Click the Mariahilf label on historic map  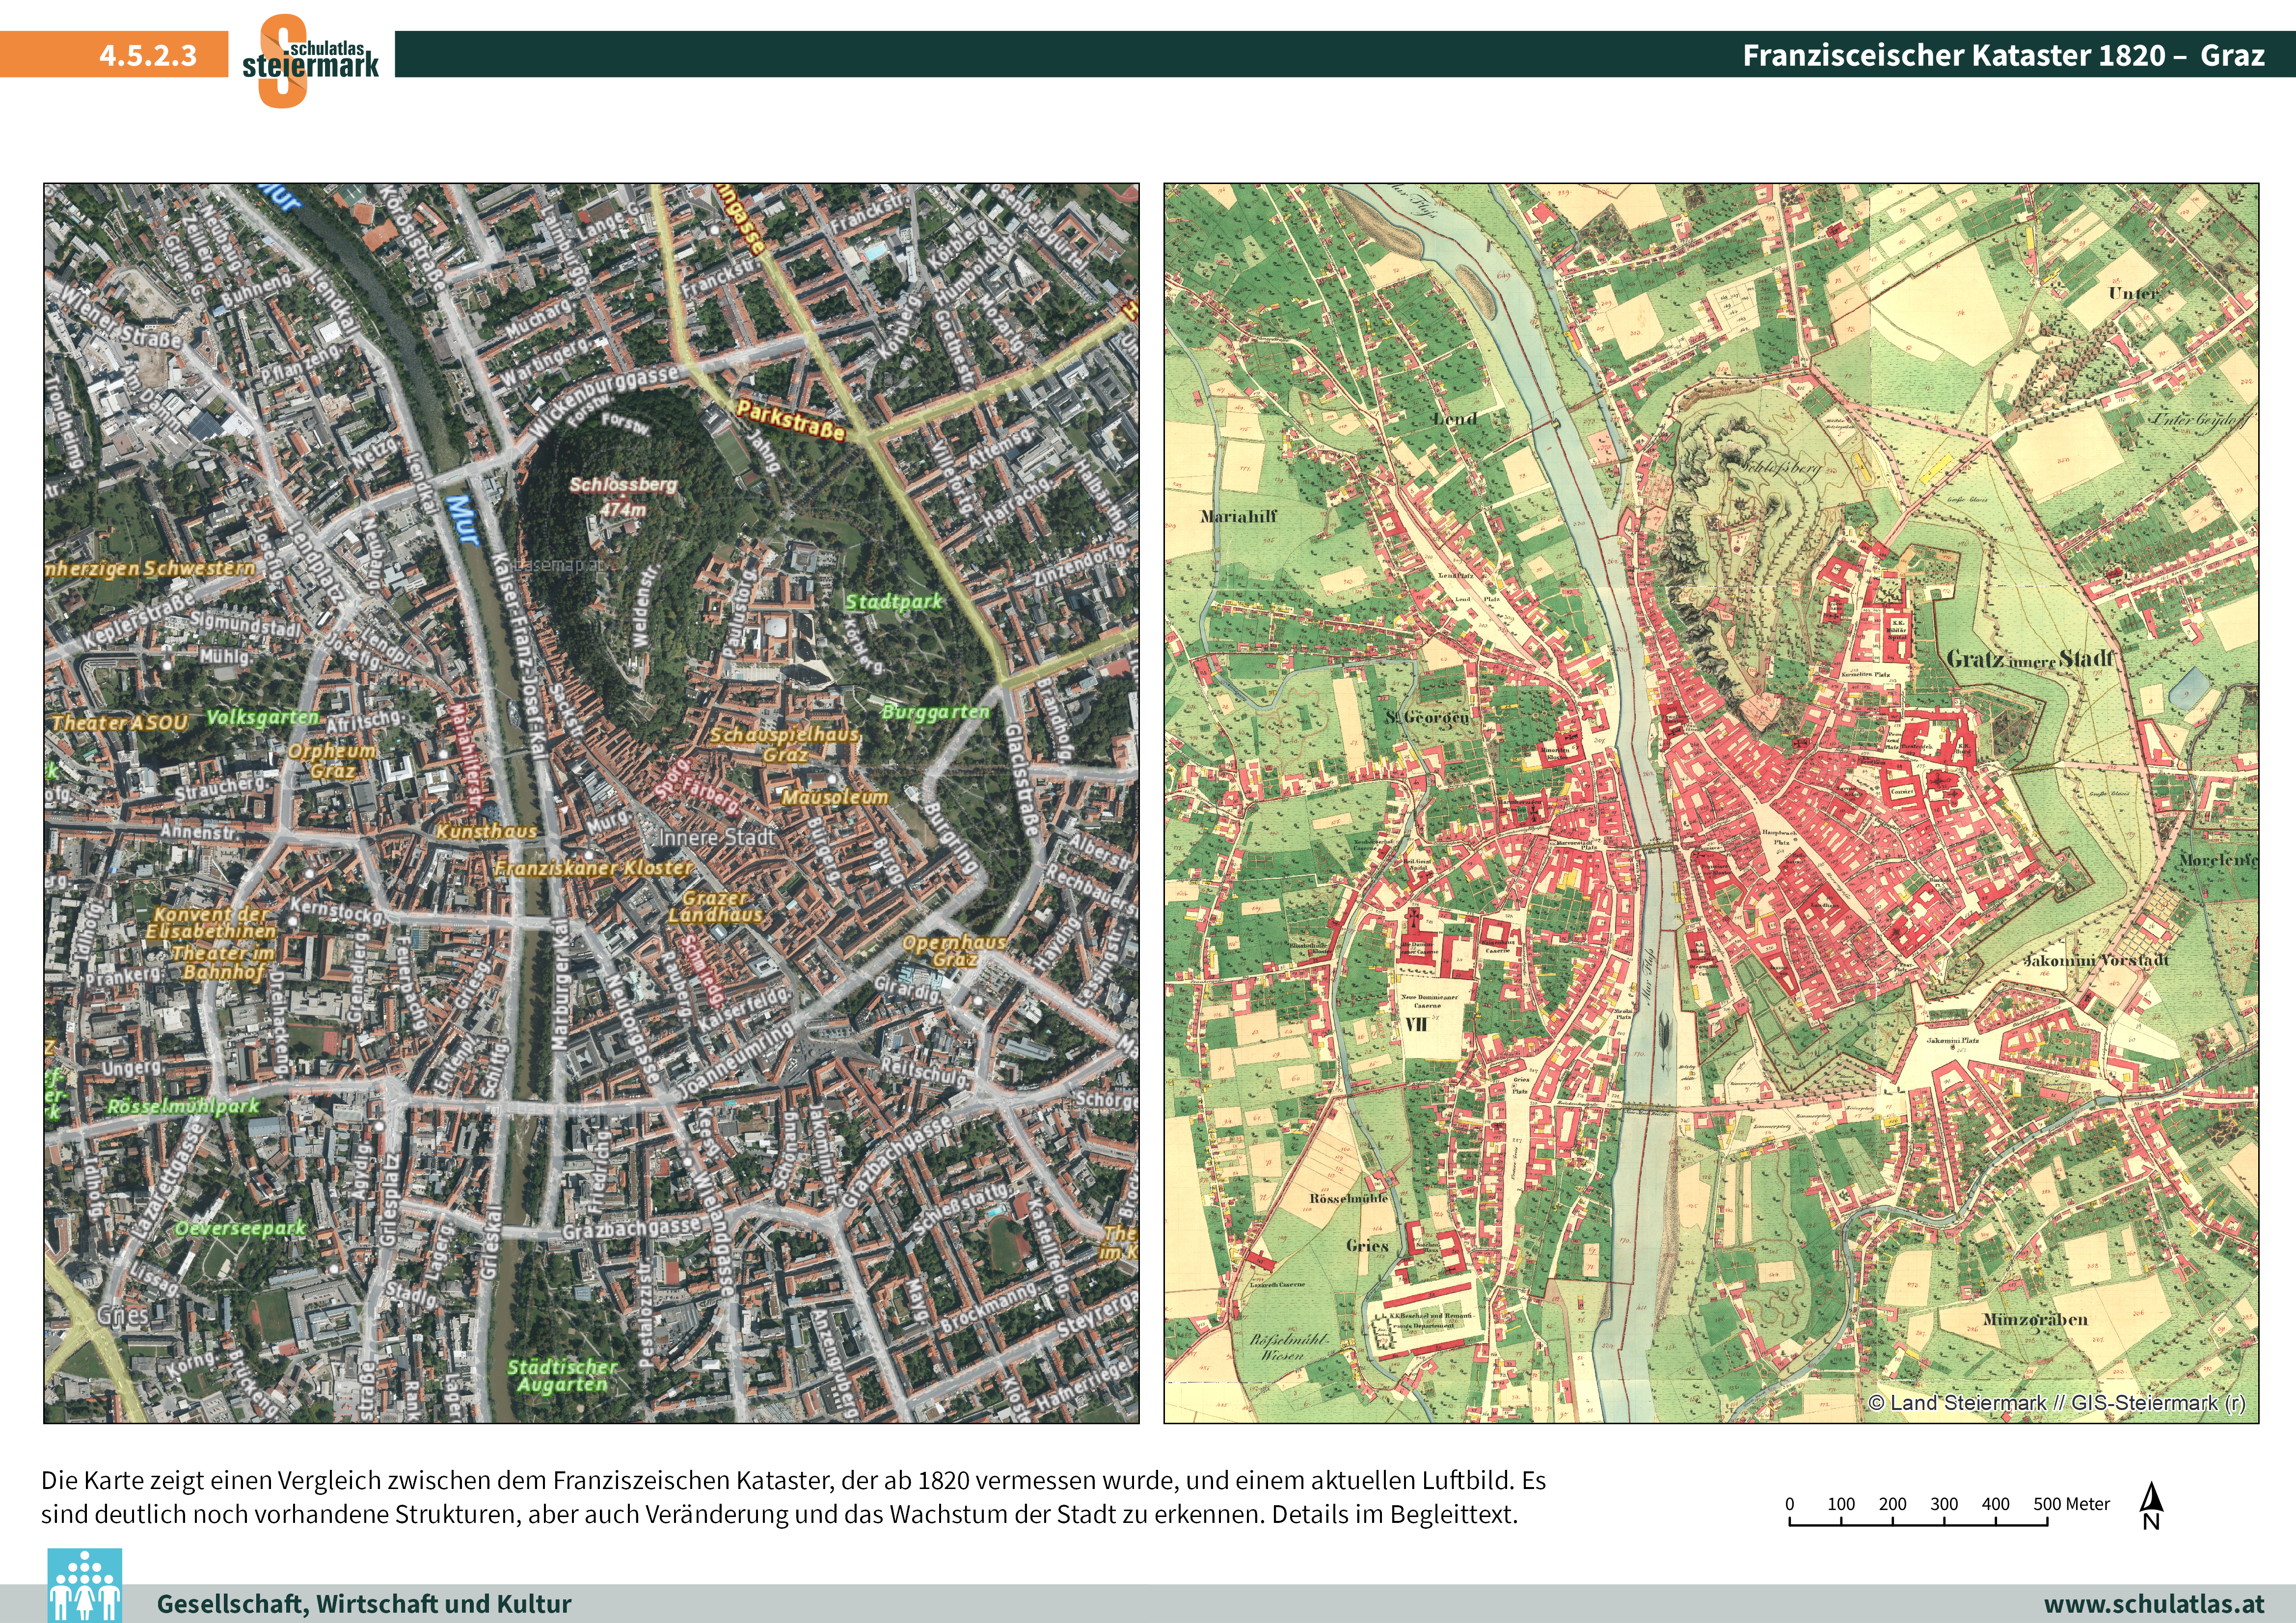[1239, 517]
